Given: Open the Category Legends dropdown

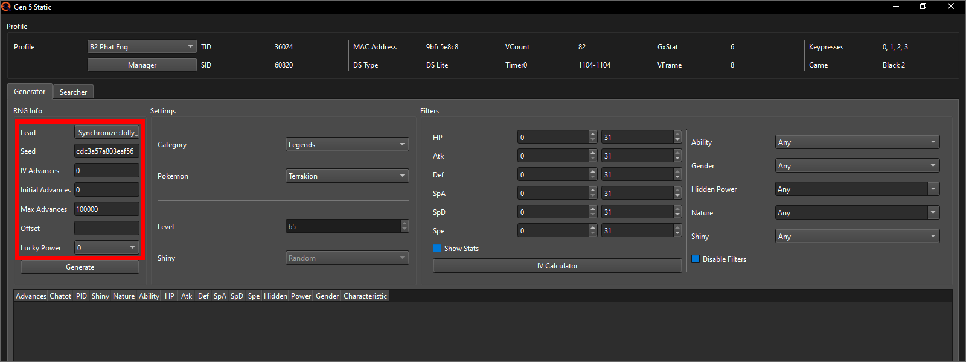Looking at the screenshot, I should [347, 144].
